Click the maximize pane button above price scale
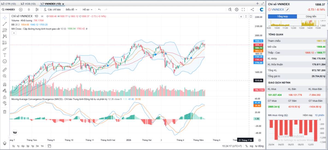The image size is (328, 150). tap(251, 16)
